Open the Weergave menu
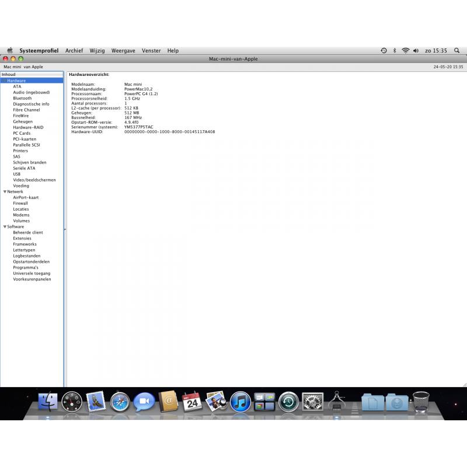Screen dimensions: 467x467 pyautogui.click(x=123, y=51)
